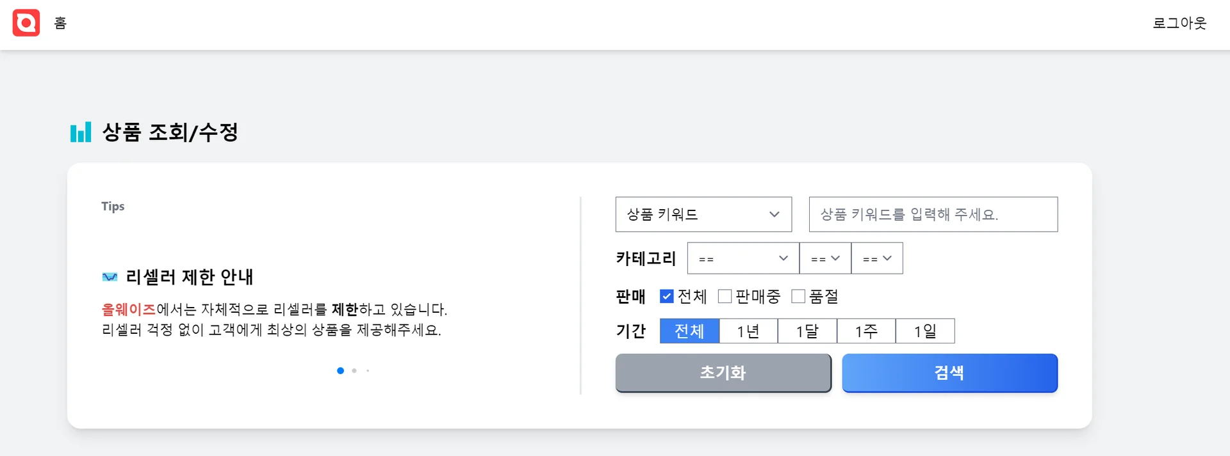
Task: Select the 1달 period tab
Action: (x=807, y=331)
